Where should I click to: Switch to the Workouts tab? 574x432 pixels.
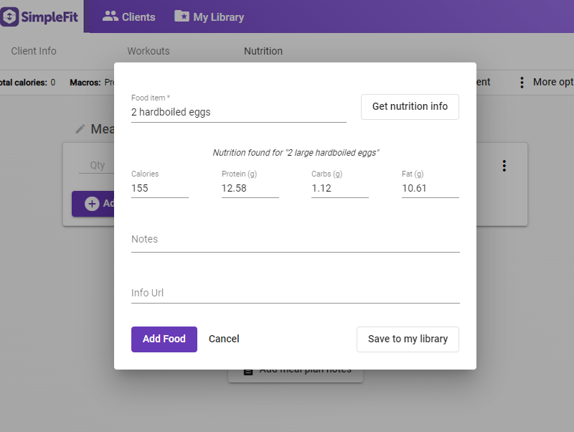click(x=149, y=51)
